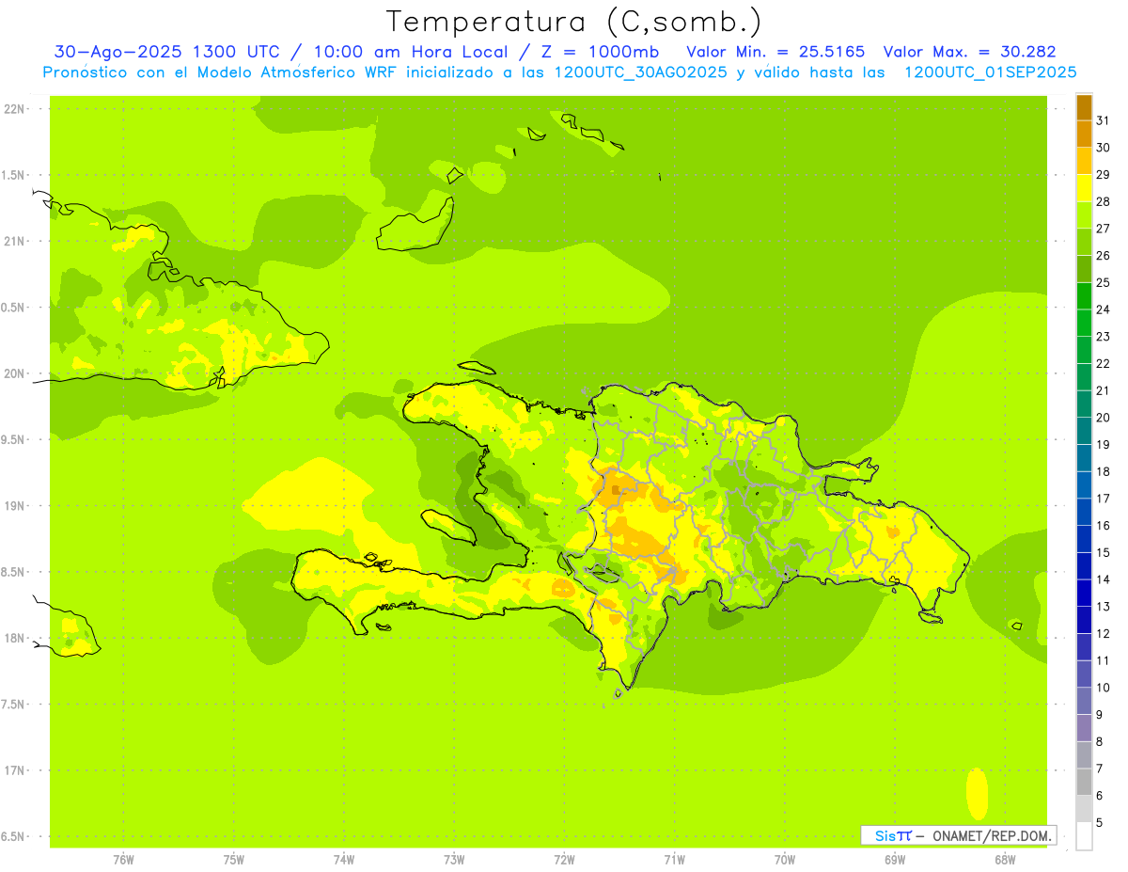Click the "76W" longitude axis label

pyautogui.click(x=123, y=860)
